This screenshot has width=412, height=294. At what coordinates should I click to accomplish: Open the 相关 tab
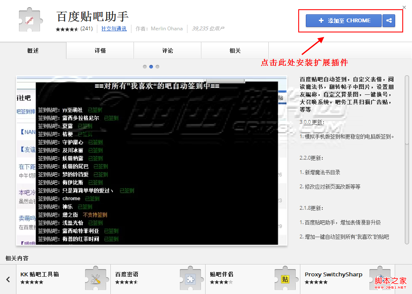(234, 50)
